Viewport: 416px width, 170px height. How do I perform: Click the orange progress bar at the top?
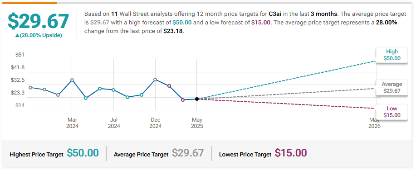tap(29, 3)
